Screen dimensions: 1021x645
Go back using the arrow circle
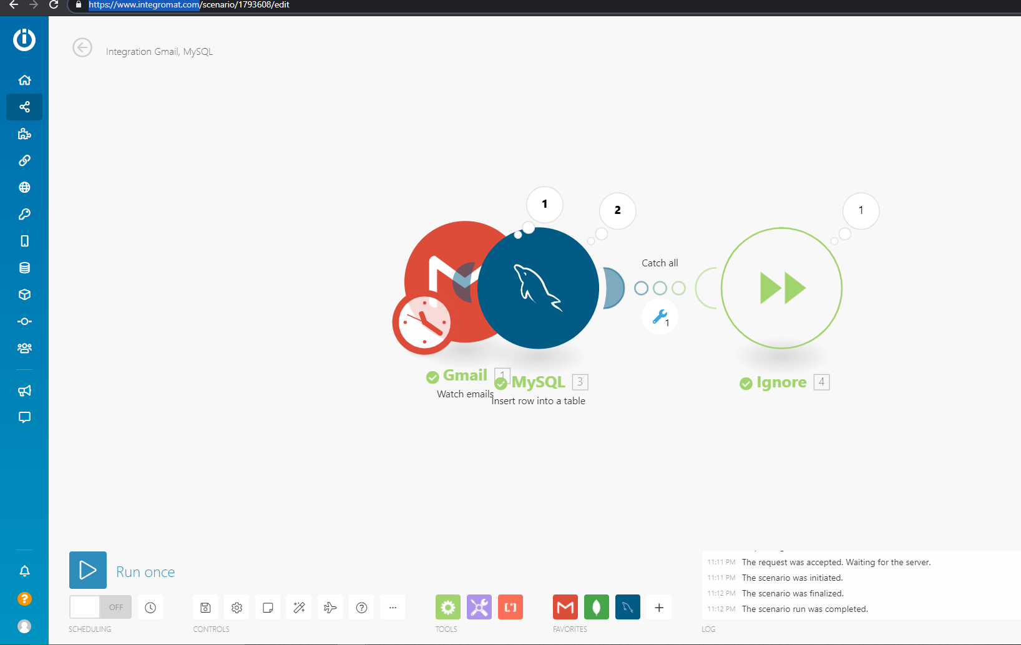[x=82, y=47]
